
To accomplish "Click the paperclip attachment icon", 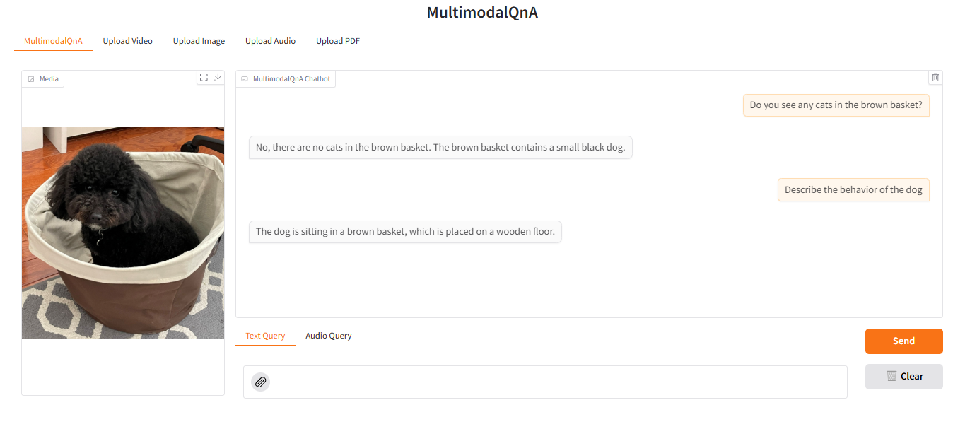I will (x=260, y=382).
